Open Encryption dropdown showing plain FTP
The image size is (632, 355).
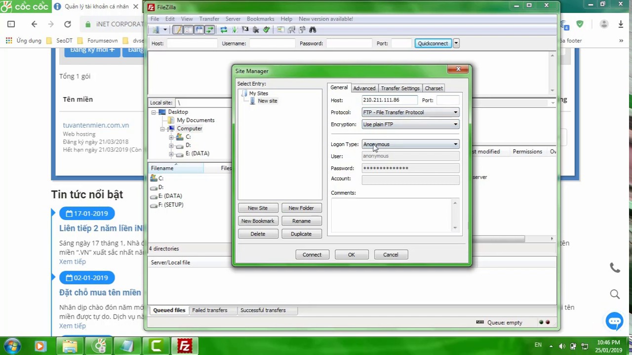(410, 124)
